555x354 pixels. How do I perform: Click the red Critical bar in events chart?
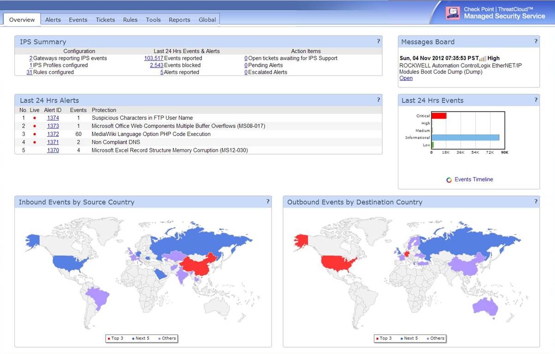pyautogui.click(x=439, y=116)
